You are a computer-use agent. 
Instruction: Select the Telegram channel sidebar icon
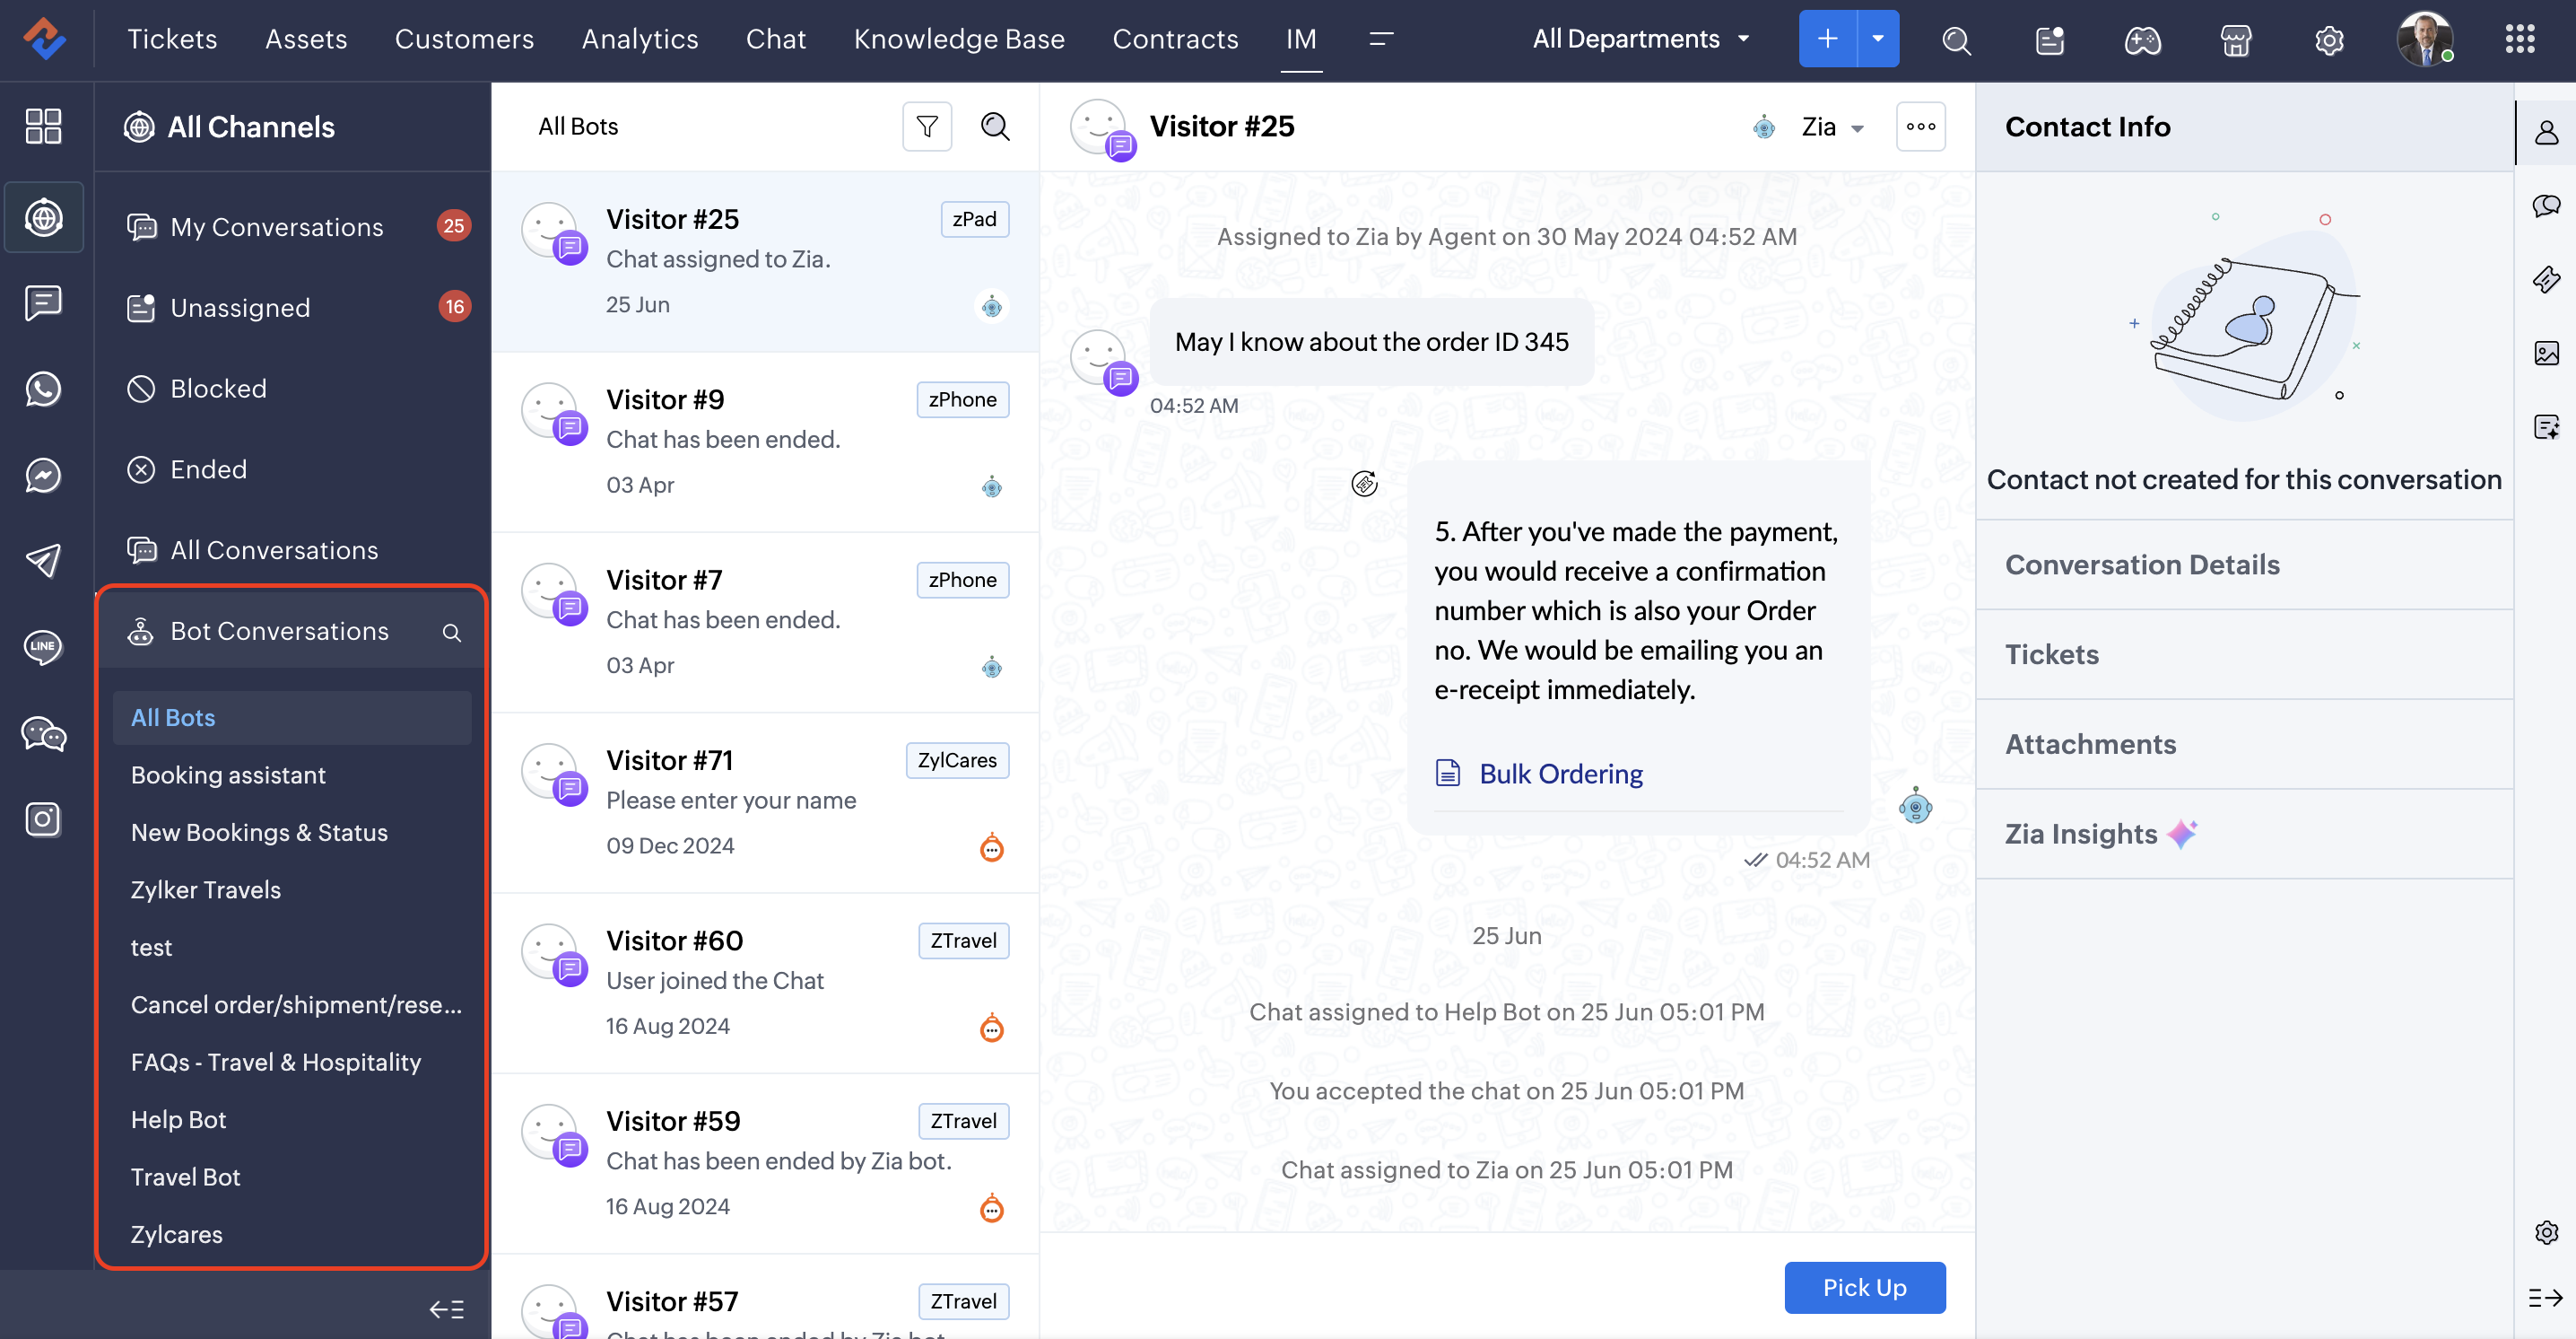[43, 562]
